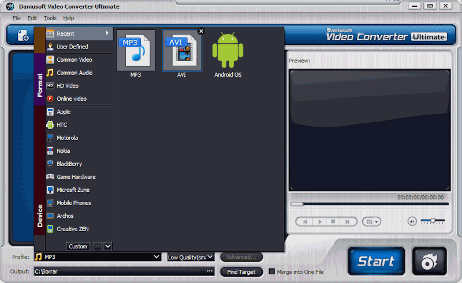Open the Edit menu
The height and width of the screenshot is (283, 462).
click(x=32, y=18)
